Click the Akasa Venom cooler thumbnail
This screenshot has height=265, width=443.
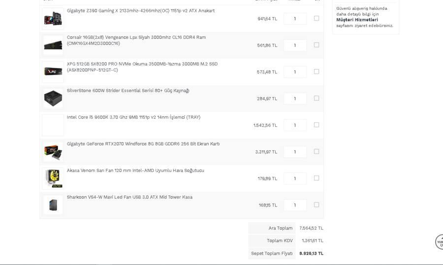pyautogui.click(x=53, y=178)
